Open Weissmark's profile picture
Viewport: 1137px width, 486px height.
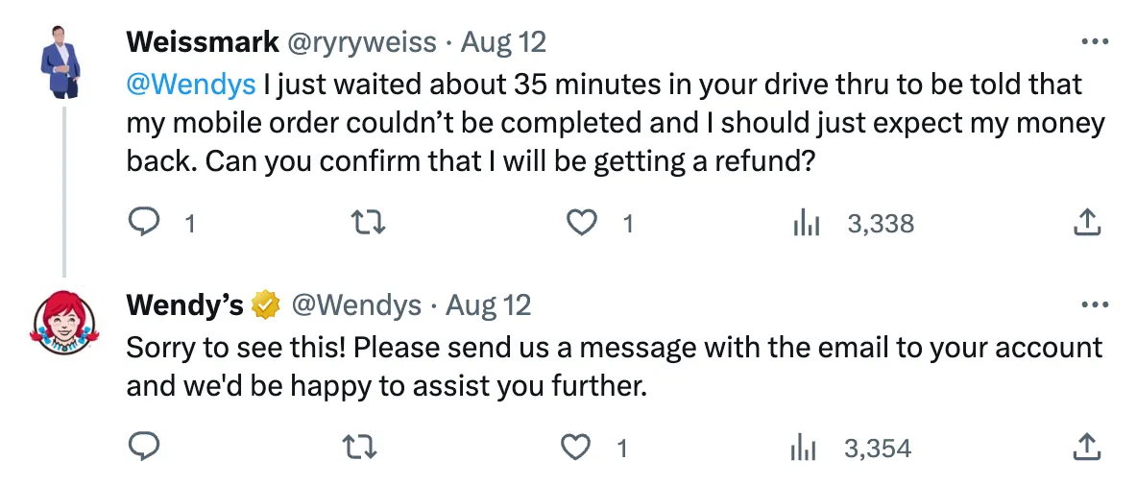coord(63,60)
